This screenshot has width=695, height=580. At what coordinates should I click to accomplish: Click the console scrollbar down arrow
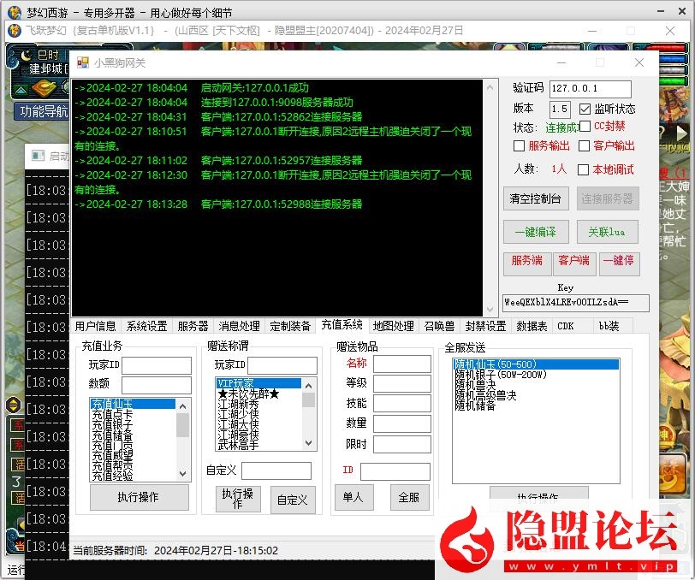(x=490, y=310)
